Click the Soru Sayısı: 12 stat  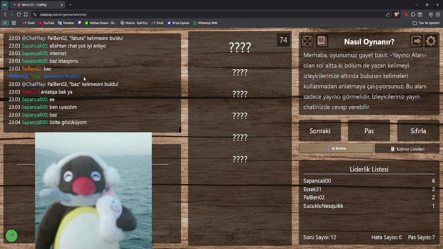pyautogui.click(x=320, y=237)
